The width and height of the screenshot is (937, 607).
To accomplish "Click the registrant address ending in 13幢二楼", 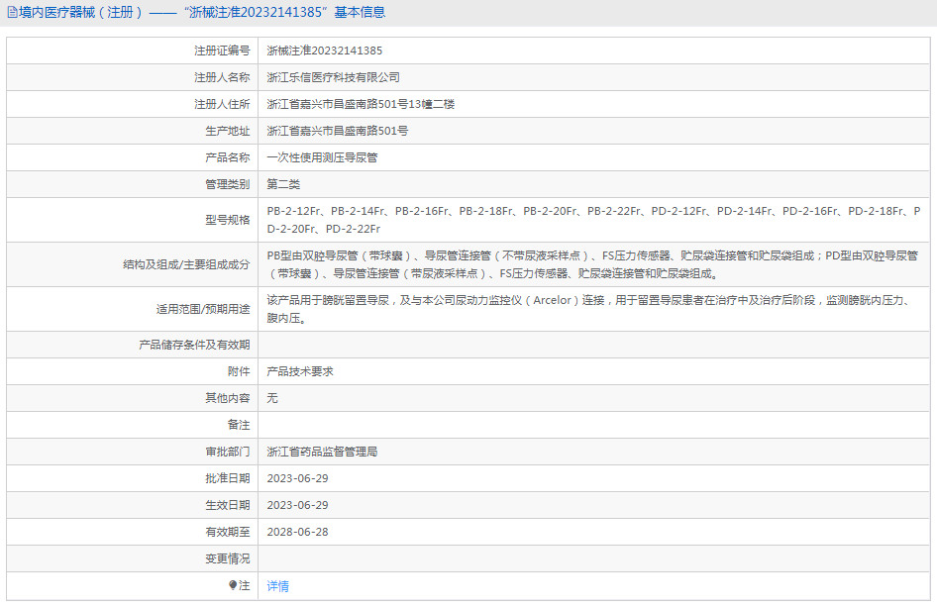I will tap(361, 105).
